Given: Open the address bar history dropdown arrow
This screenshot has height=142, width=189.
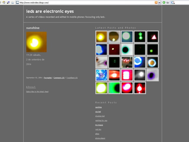Looking at the screenshot, I should click(x=159, y=2).
